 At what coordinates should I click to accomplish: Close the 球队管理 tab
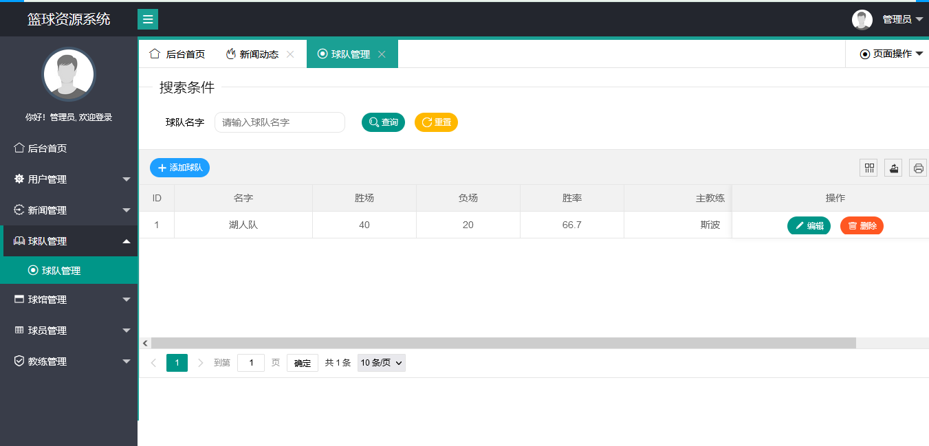tap(382, 54)
